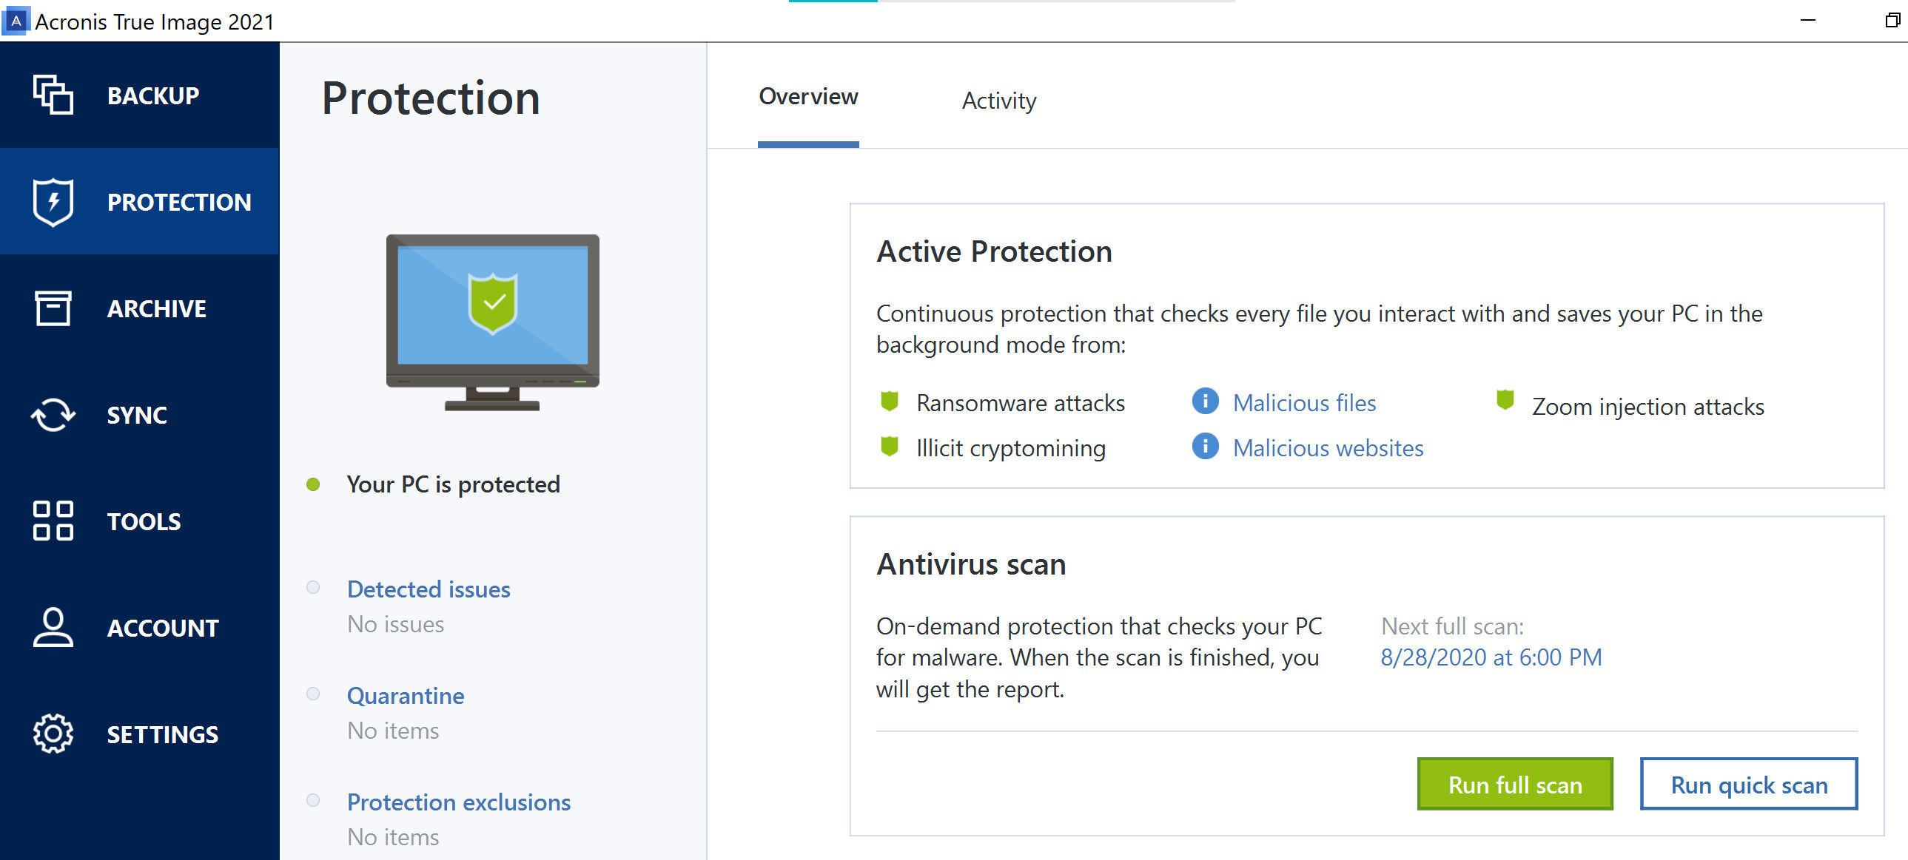Run full scan
The height and width of the screenshot is (860, 1908).
(1515, 784)
